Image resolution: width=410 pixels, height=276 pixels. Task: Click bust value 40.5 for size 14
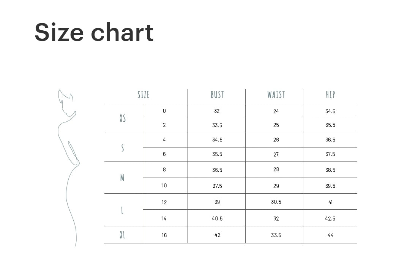[x=217, y=218]
